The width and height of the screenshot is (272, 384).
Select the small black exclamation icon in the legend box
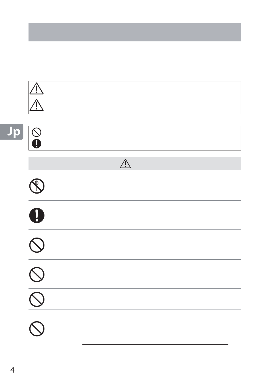pos(36,144)
